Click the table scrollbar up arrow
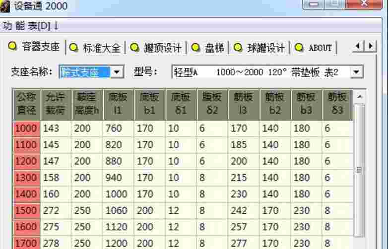389x249 pixels. pyautogui.click(x=360, y=96)
